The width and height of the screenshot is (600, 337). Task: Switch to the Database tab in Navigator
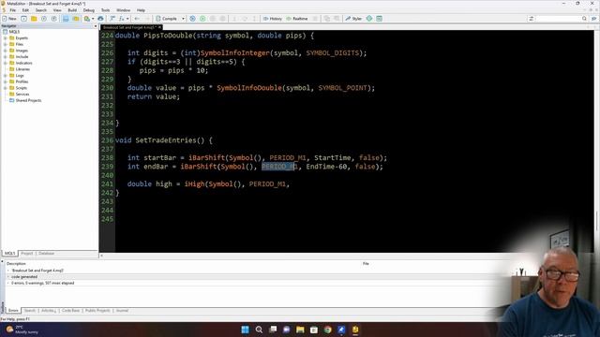[x=46, y=254]
